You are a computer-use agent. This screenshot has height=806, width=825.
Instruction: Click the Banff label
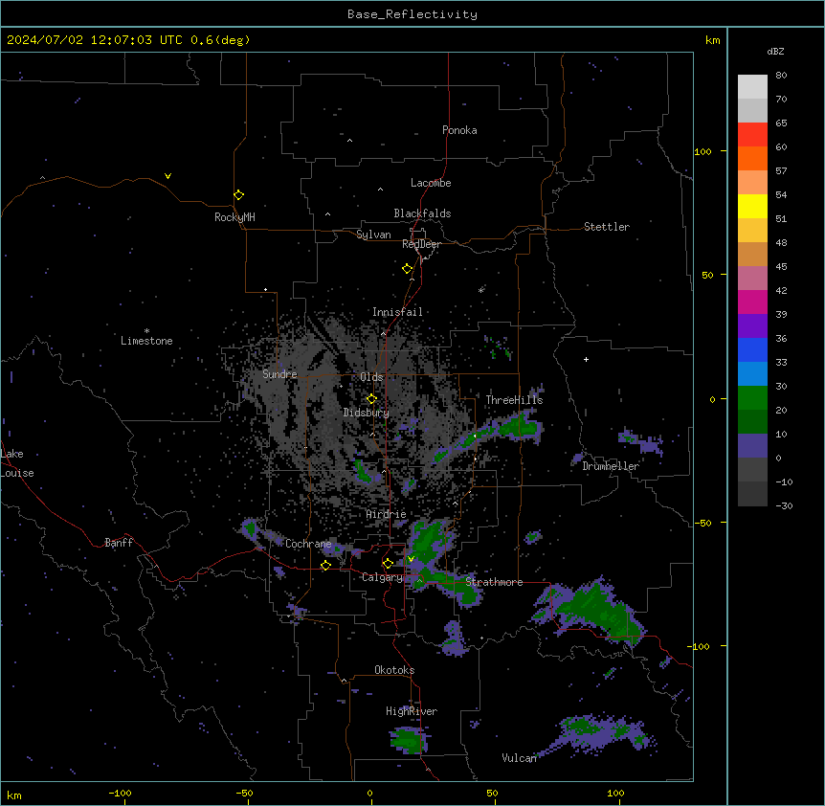(119, 543)
